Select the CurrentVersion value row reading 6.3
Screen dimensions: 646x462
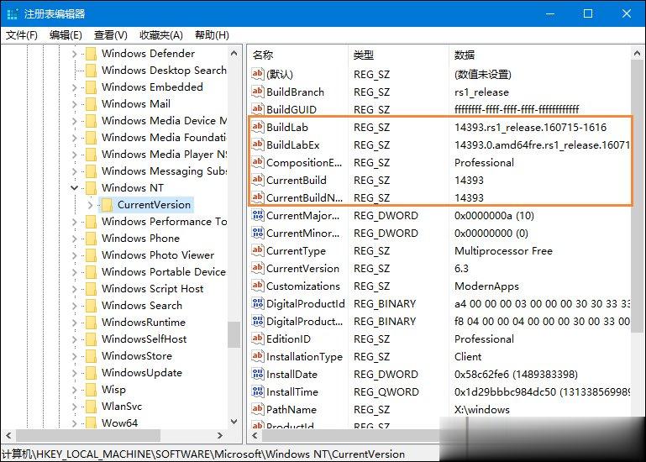439,268
